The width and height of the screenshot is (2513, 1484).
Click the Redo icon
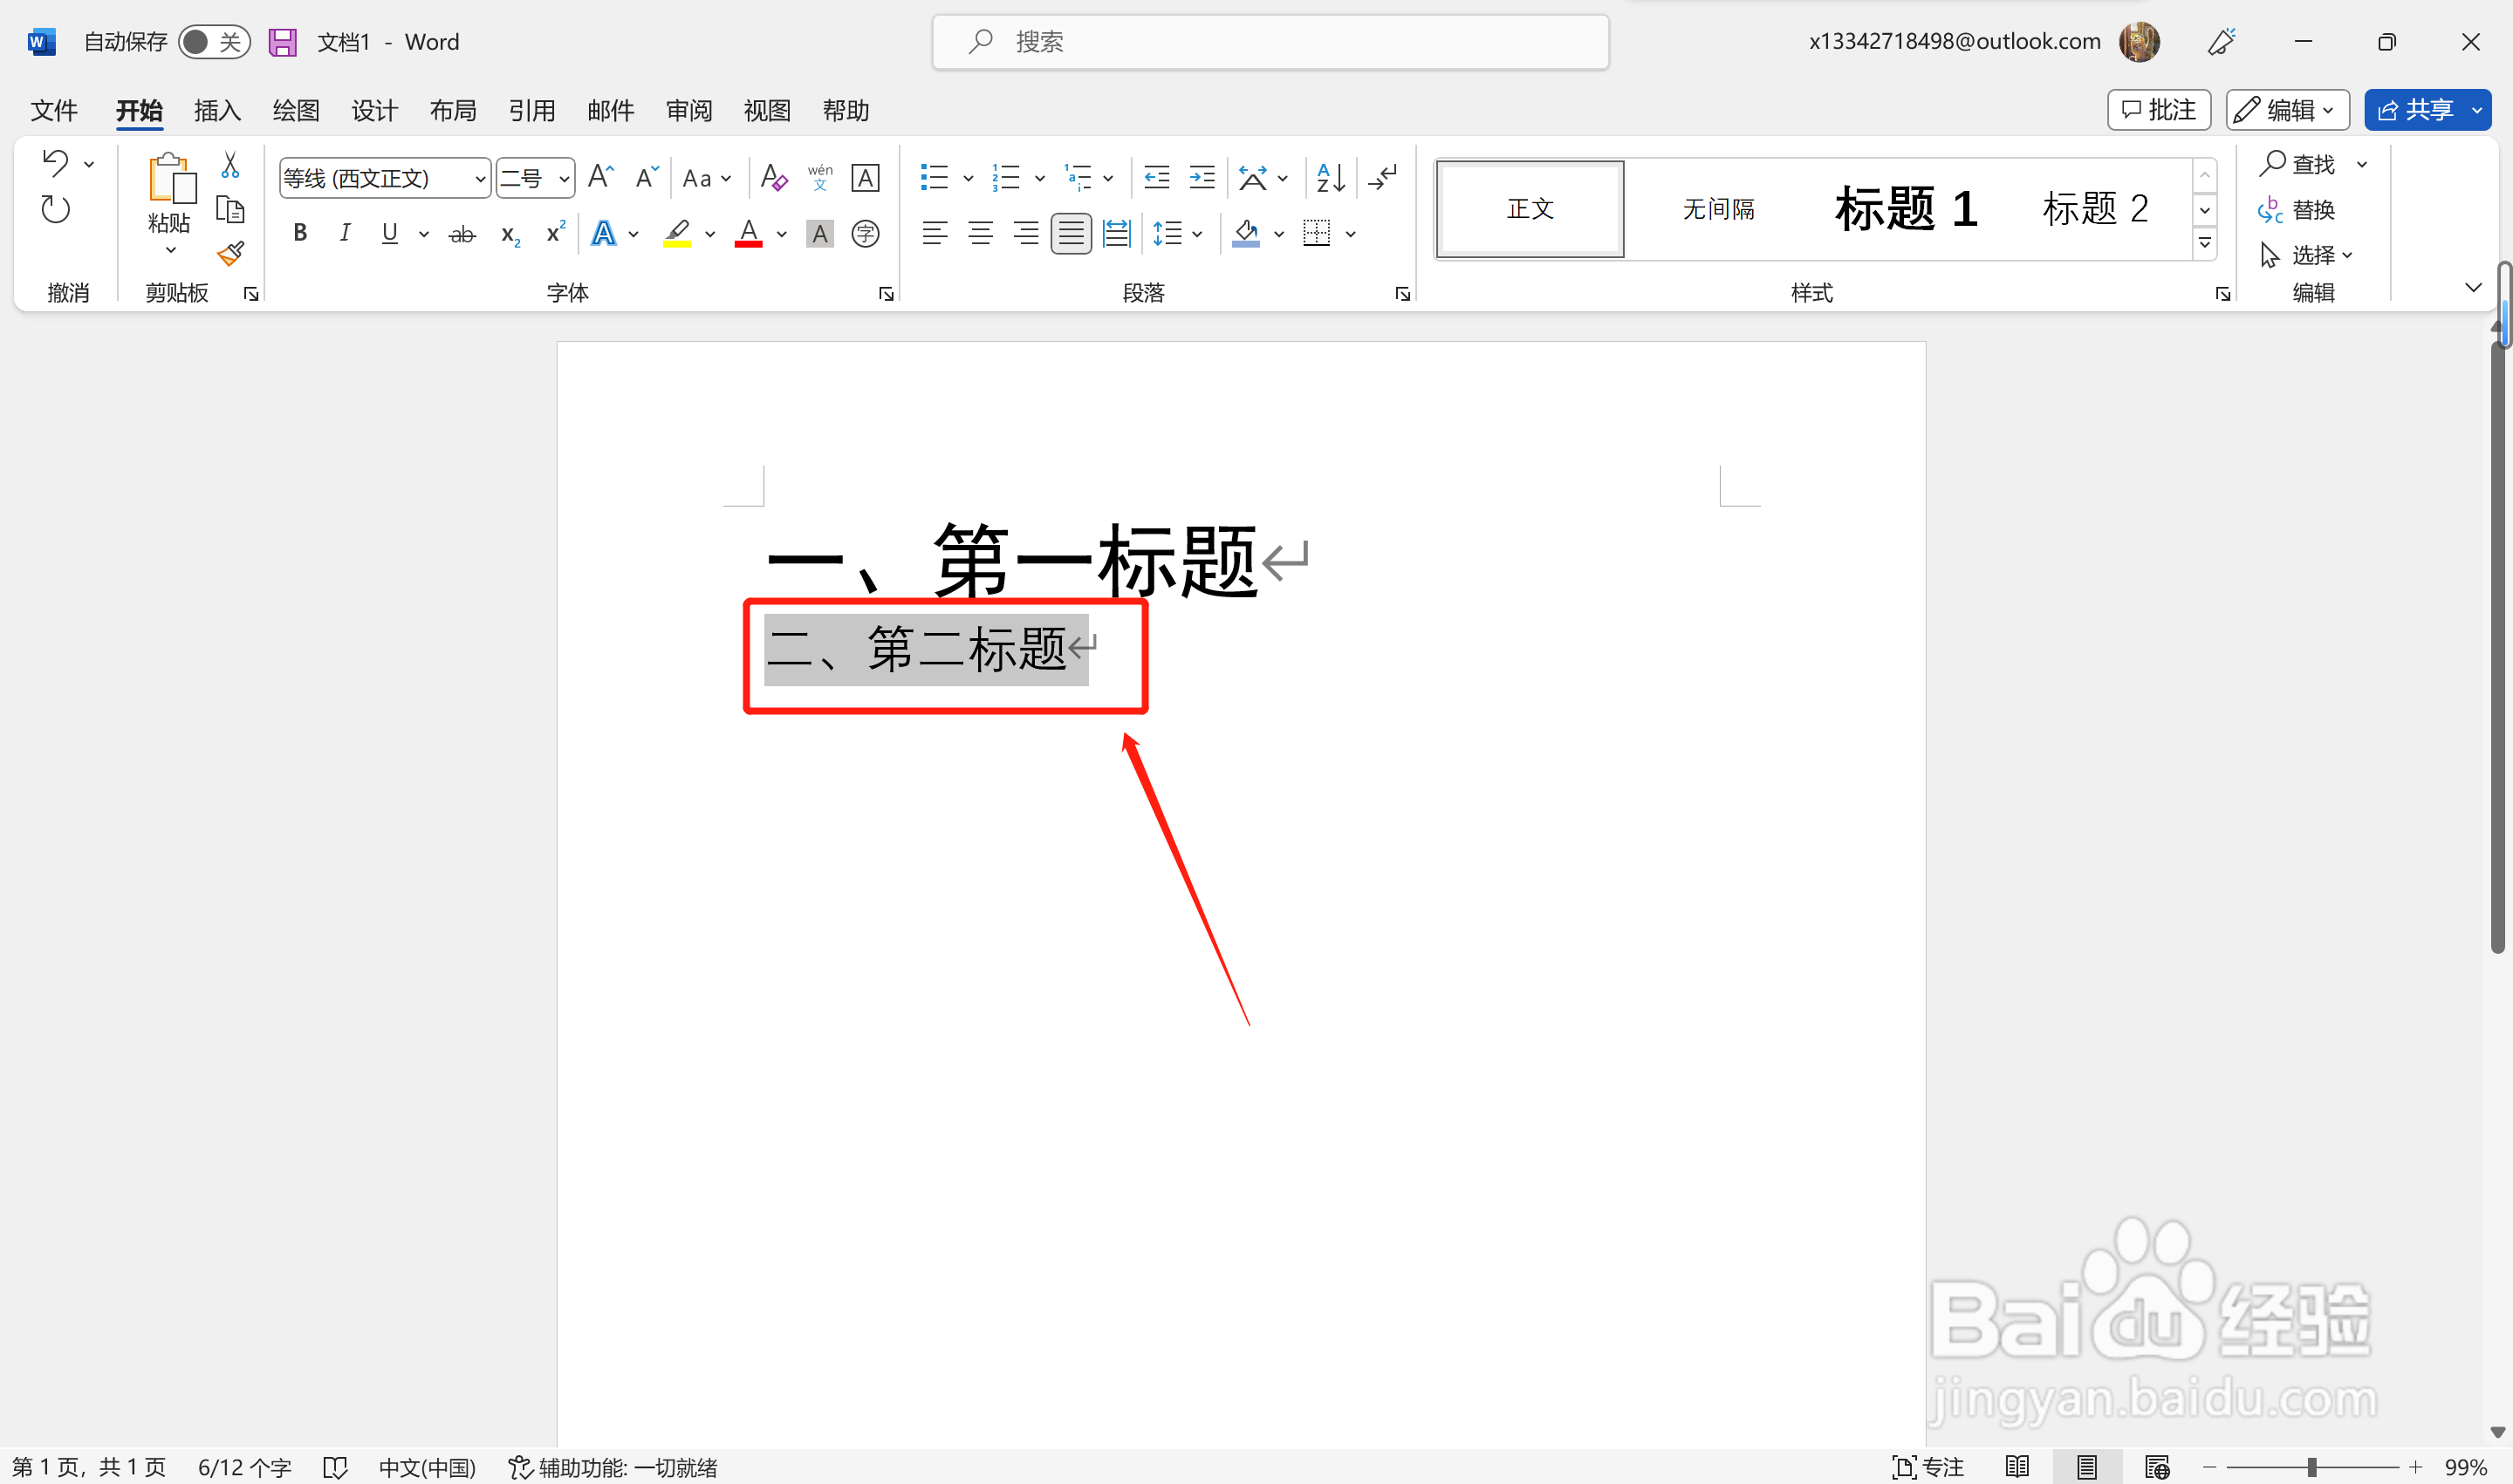(x=55, y=209)
